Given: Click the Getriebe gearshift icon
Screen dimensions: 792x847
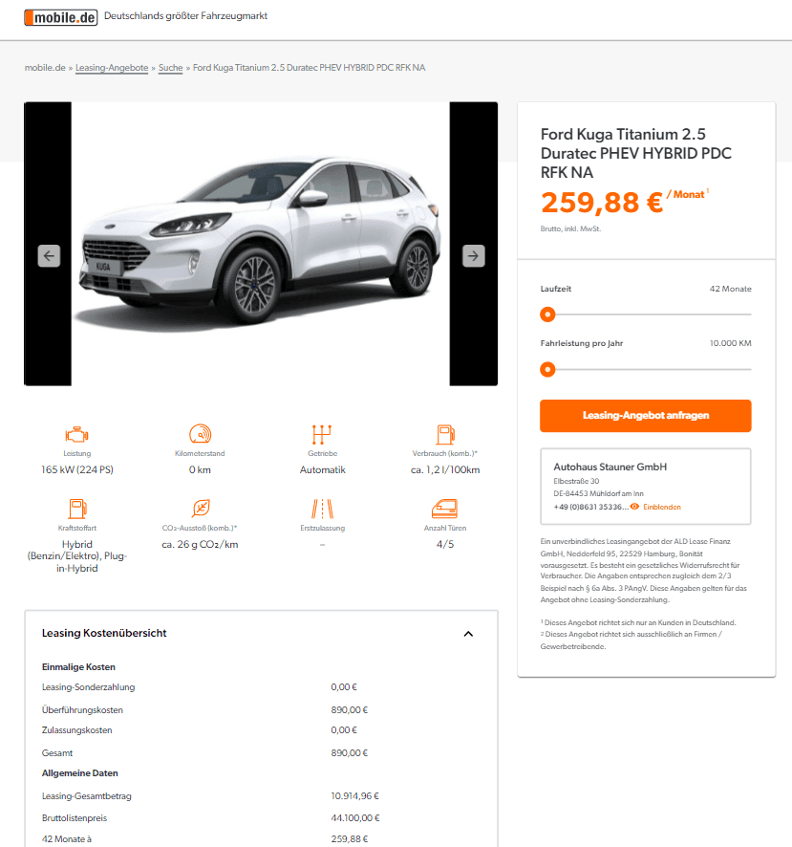Looking at the screenshot, I should coord(322,434).
